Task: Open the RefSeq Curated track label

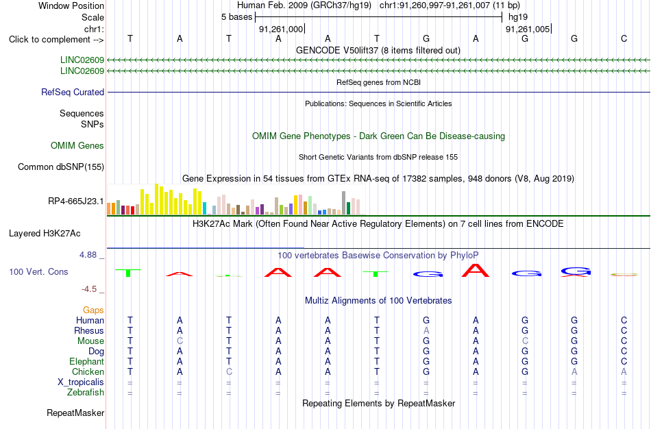Action: coord(73,93)
